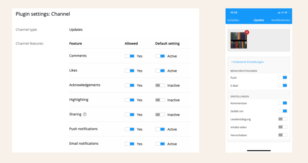Click the Channel features label
This screenshot has width=308, height=163.
coord(30,44)
